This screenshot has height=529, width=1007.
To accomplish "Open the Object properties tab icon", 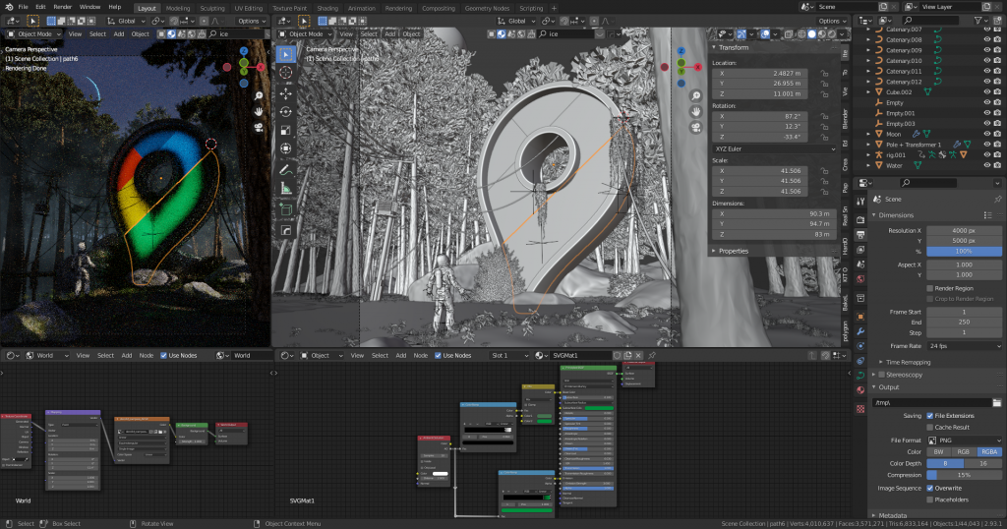I will (860, 317).
